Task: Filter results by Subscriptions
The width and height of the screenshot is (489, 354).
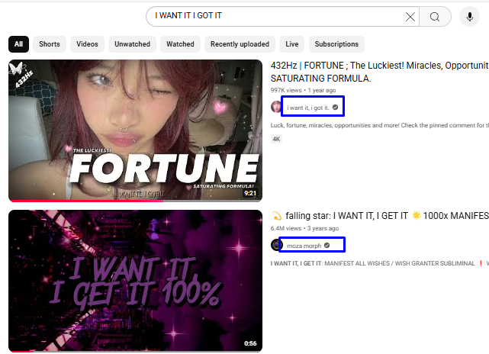Action: point(336,44)
